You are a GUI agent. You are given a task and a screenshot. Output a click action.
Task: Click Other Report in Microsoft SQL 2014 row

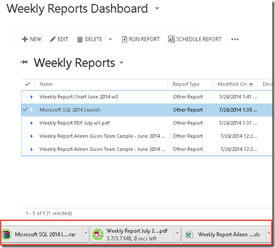[188, 110]
